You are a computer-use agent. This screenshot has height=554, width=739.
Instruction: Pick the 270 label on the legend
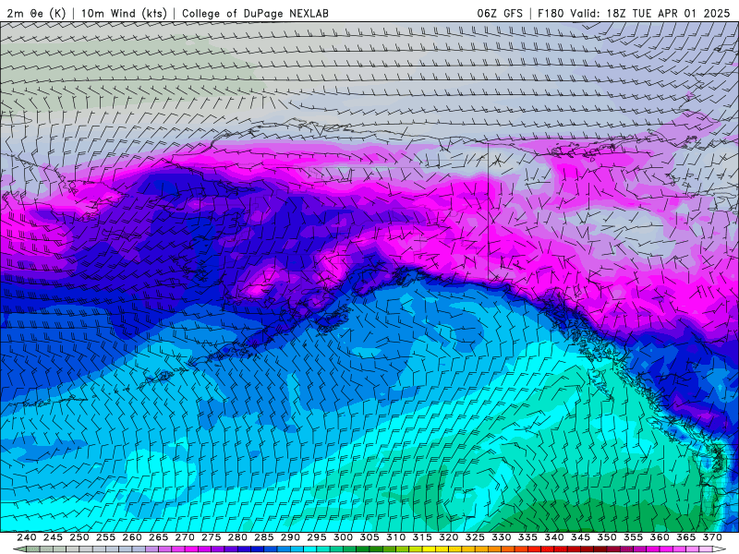pyautogui.click(x=185, y=537)
